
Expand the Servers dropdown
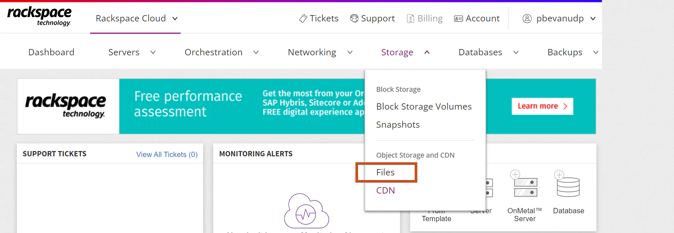[x=153, y=52]
